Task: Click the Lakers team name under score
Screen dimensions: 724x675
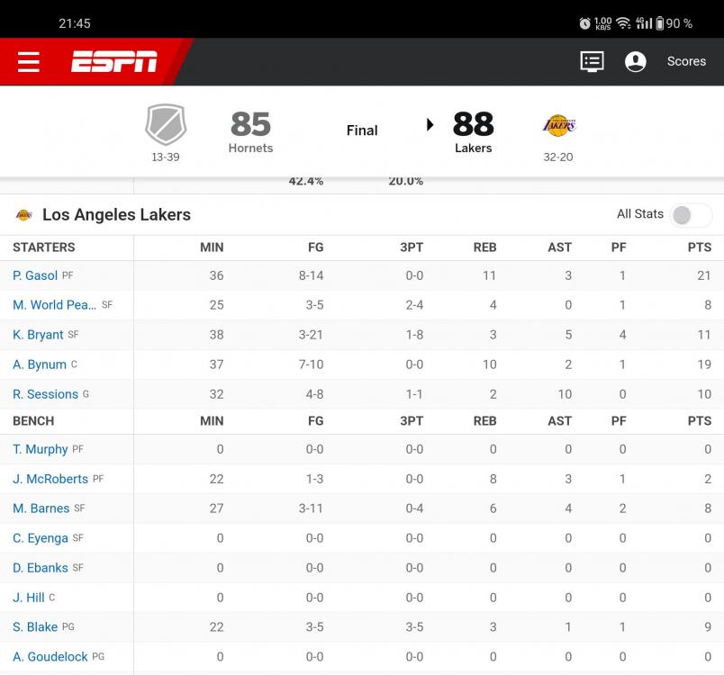Action: 473,148
